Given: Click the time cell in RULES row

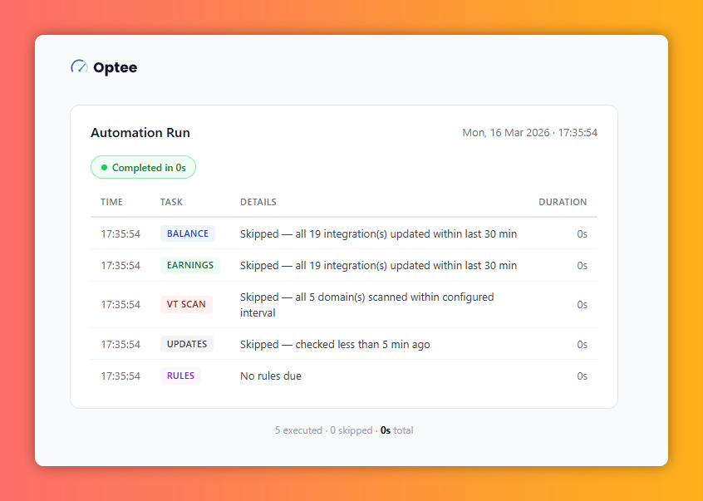Looking at the screenshot, I should click(x=120, y=376).
